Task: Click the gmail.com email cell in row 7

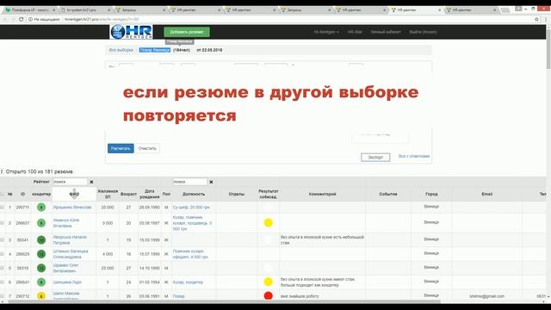Action: [x=486, y=296]
